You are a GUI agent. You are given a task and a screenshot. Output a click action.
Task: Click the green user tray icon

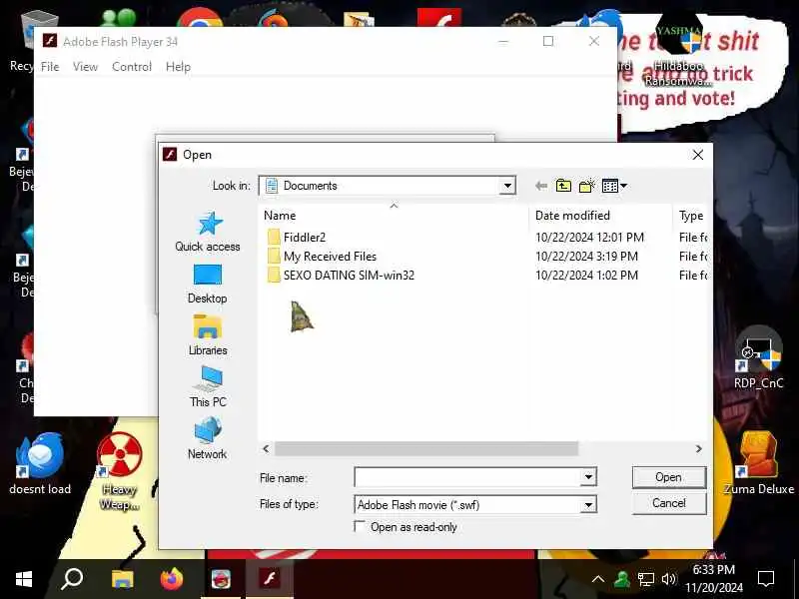(621, 579)
